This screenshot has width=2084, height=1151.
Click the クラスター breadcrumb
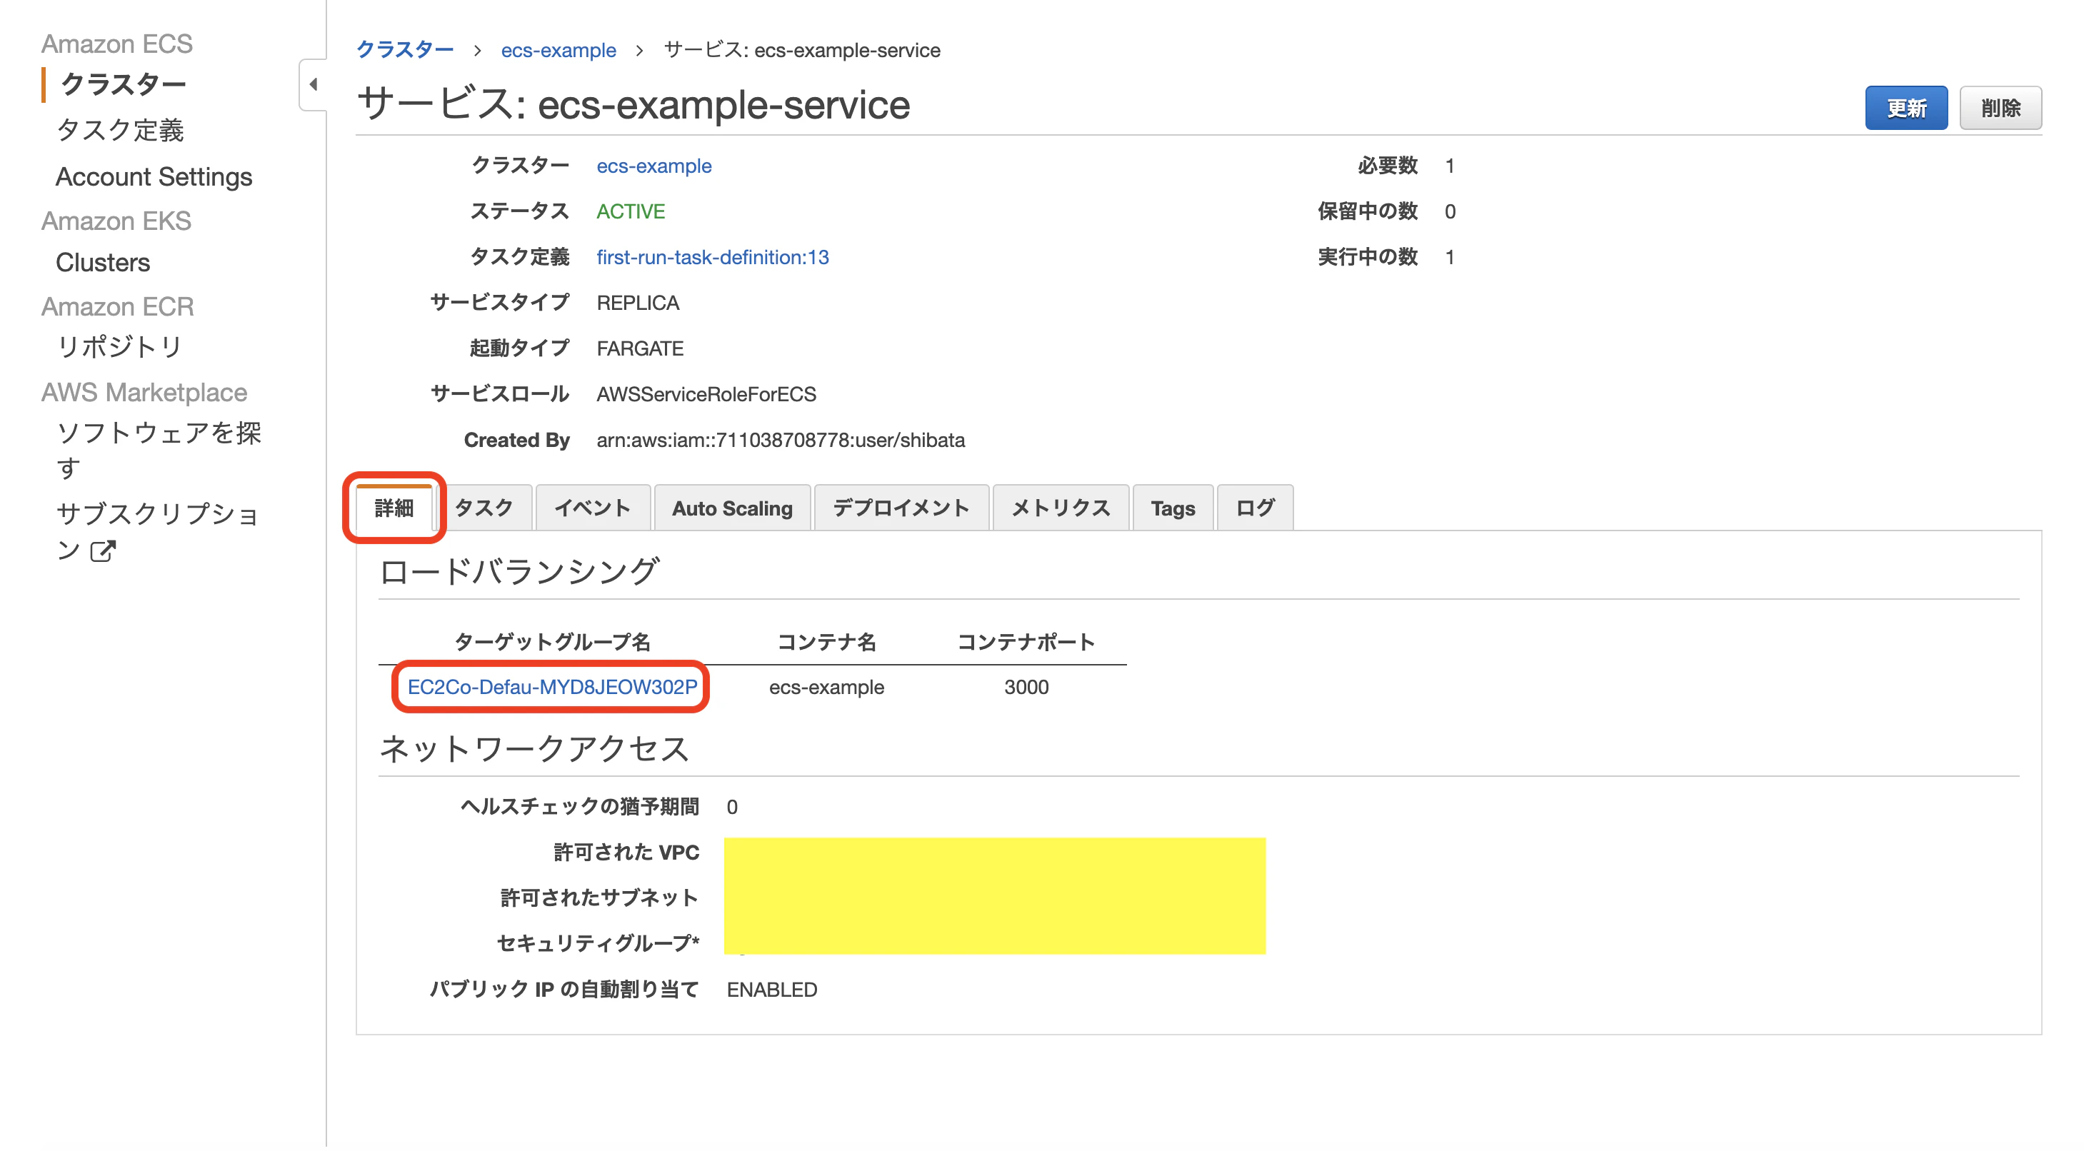tap(406, 50)
